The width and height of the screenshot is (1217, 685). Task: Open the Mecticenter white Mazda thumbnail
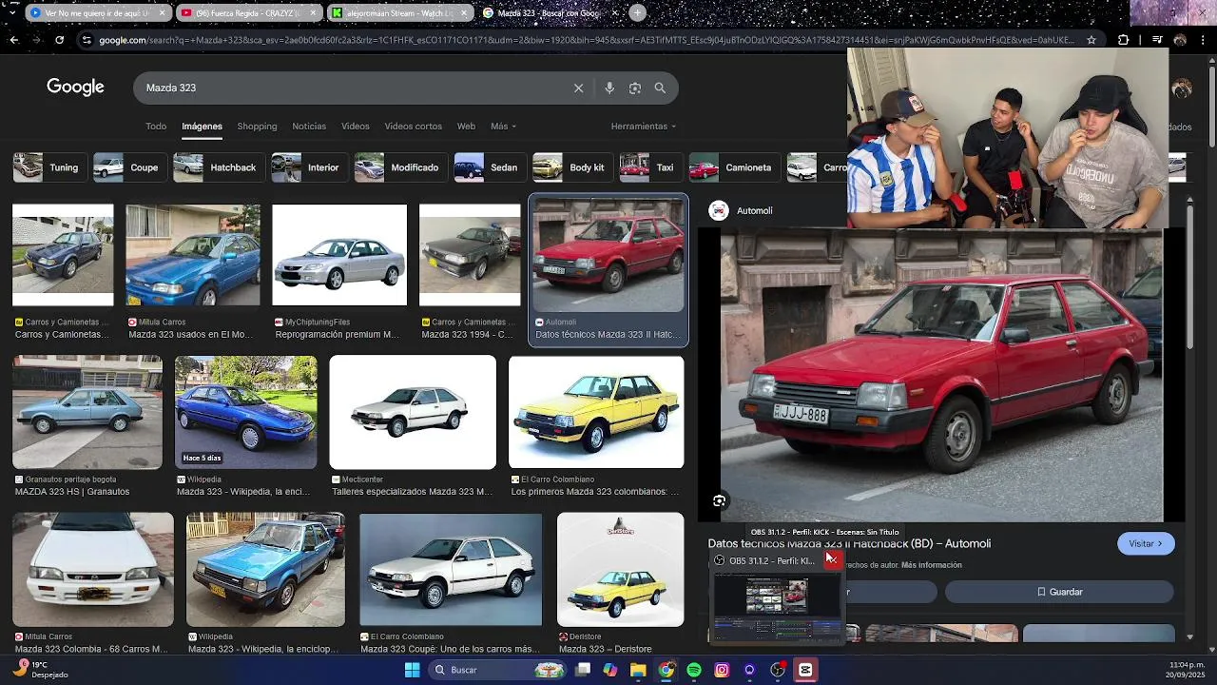point(413,412)
